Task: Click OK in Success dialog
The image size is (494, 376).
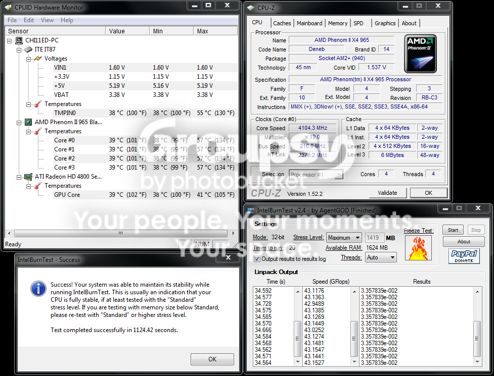Action: pos(212,359)
